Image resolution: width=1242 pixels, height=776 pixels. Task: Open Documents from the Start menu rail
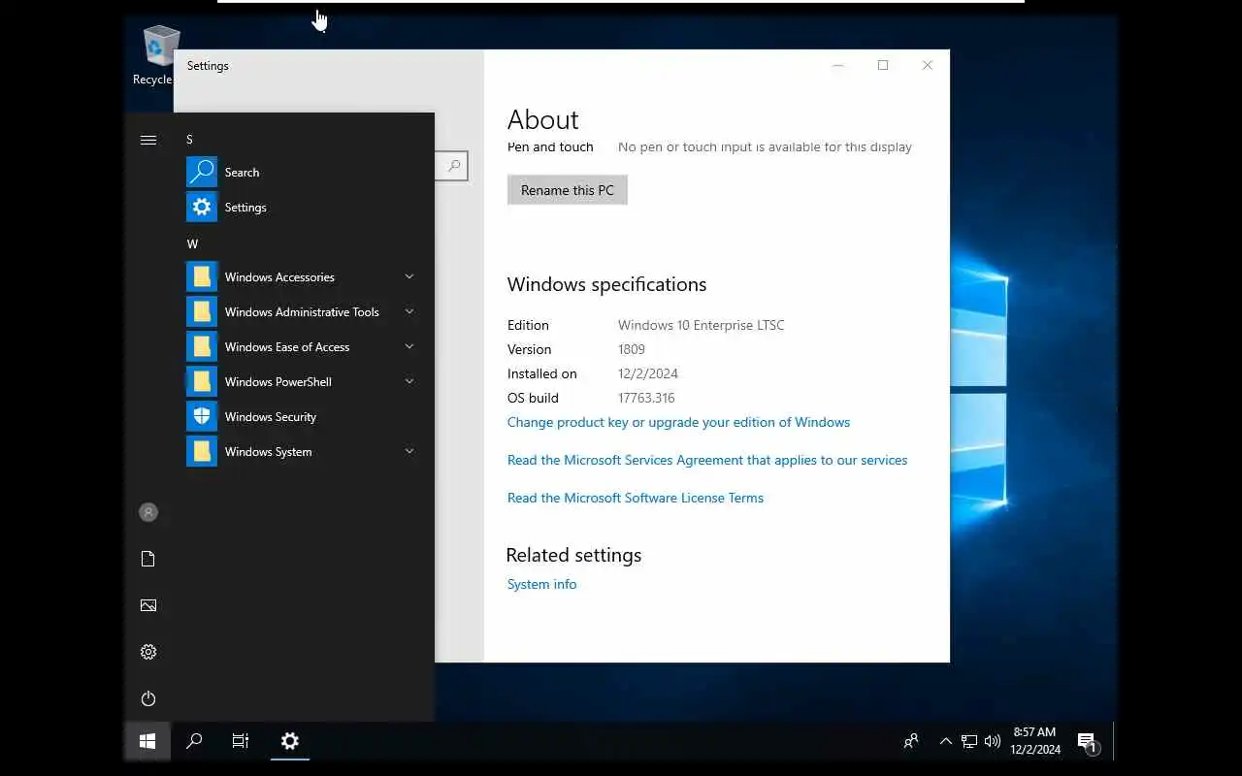point(148,559)
